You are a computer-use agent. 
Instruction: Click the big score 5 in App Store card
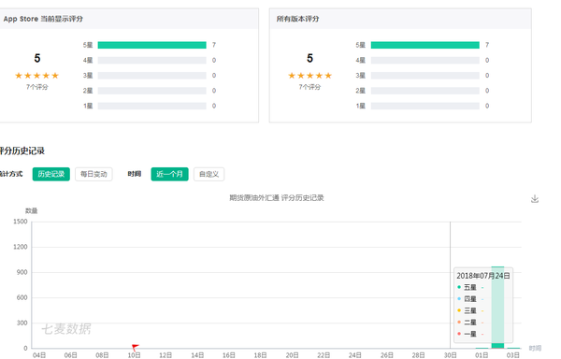(37, 58)
